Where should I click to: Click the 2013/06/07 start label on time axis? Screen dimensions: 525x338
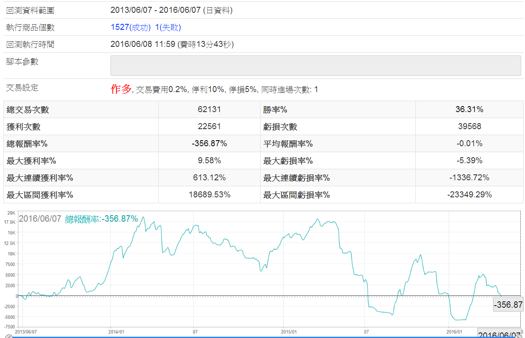click(26, 331)
